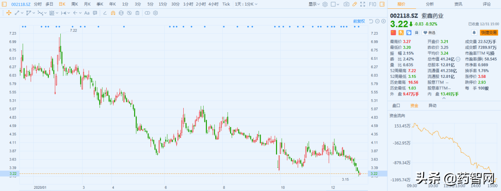Zoom in chart with plus icon
501x191 pixels.
[x=384, y=21]
